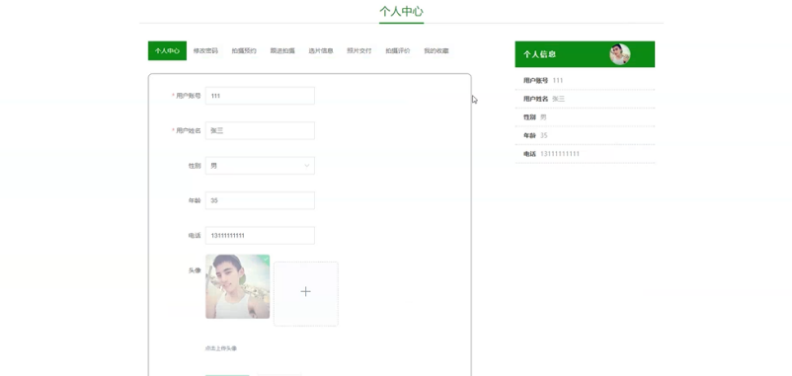Open the 拍摄预约 tab

244,50
